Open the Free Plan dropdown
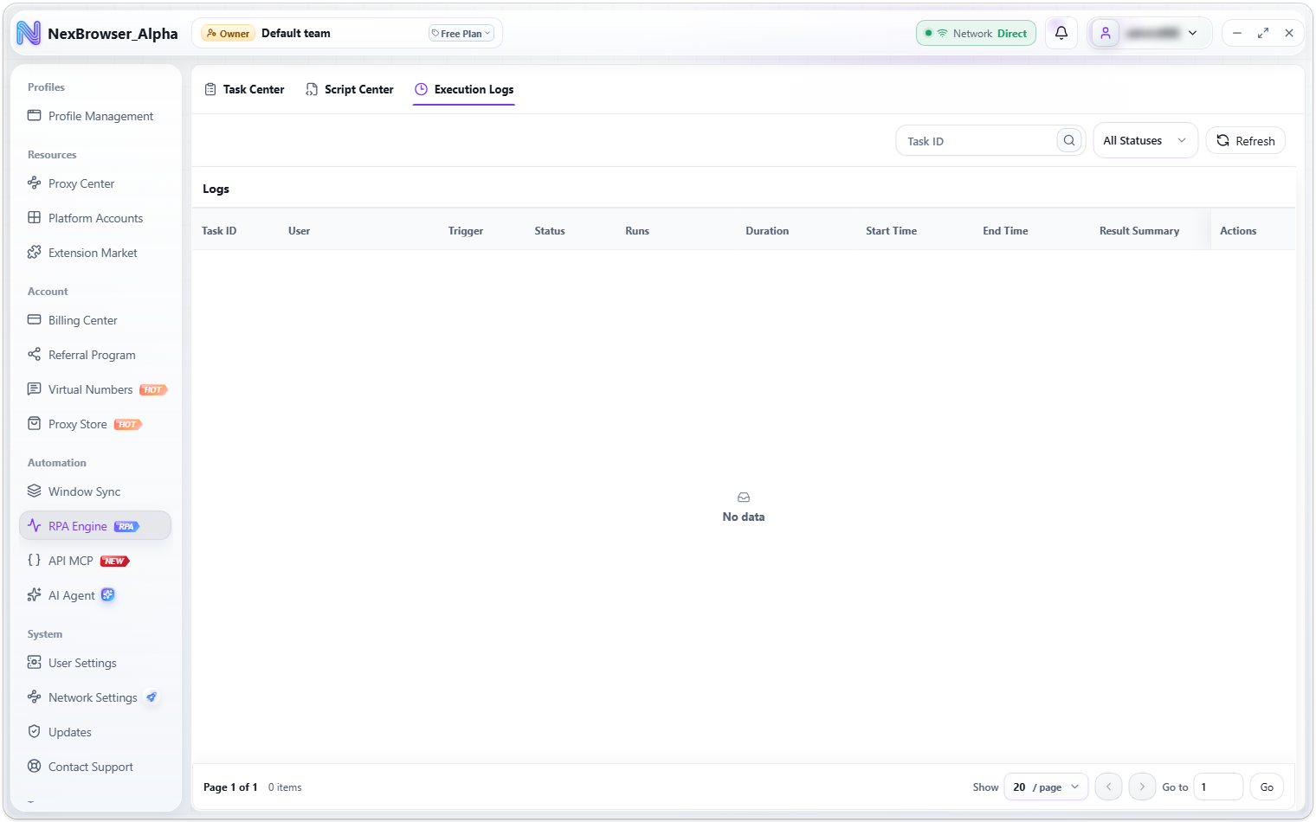Viewport: 1316px width, 822px height. pyautogui.click(x=461, y=34)
